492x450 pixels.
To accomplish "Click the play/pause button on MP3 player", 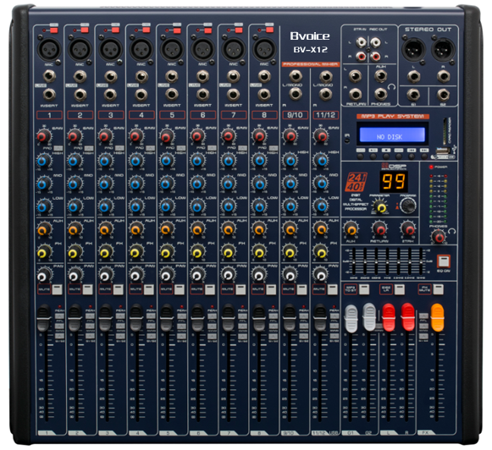I will [x=373, y=156].
